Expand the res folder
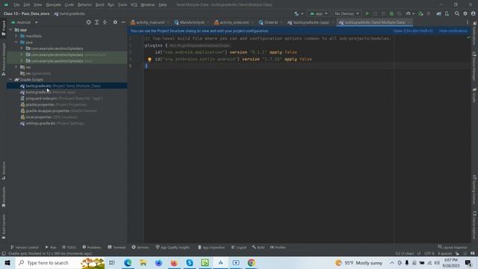The width and height of the screenshot is (478, 269). 16,67
